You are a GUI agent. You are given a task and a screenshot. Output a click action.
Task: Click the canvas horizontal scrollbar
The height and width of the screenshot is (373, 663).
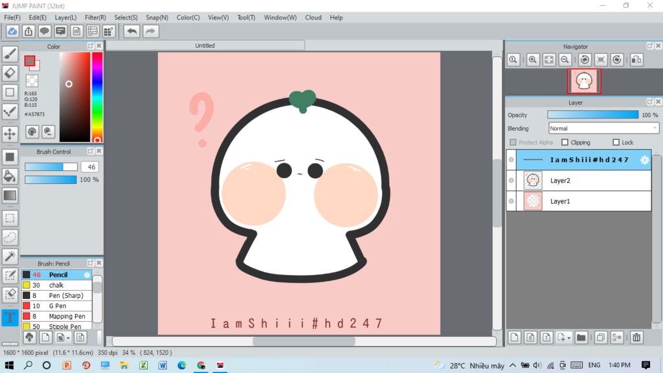(x=304, y=341)
